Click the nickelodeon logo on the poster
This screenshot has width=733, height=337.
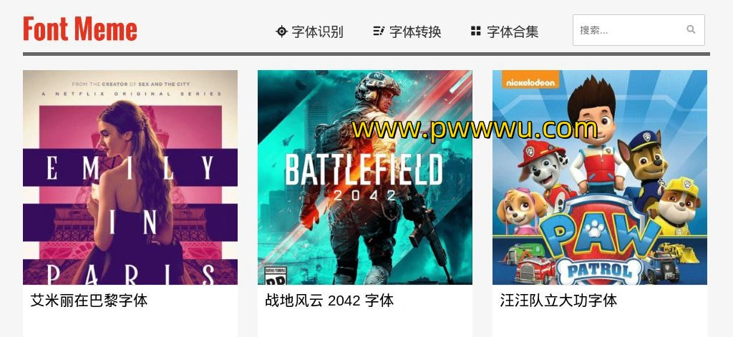(530, 82)
